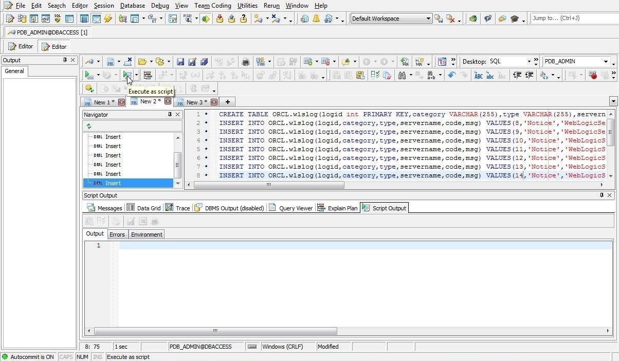The height and width of the screenshot is (361, 619).
Task: Click the Navigator refresh green arrow icon
Action: [89, 126]
